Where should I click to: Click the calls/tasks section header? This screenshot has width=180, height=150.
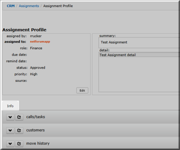pyautogui.click(x=91, y=117)
